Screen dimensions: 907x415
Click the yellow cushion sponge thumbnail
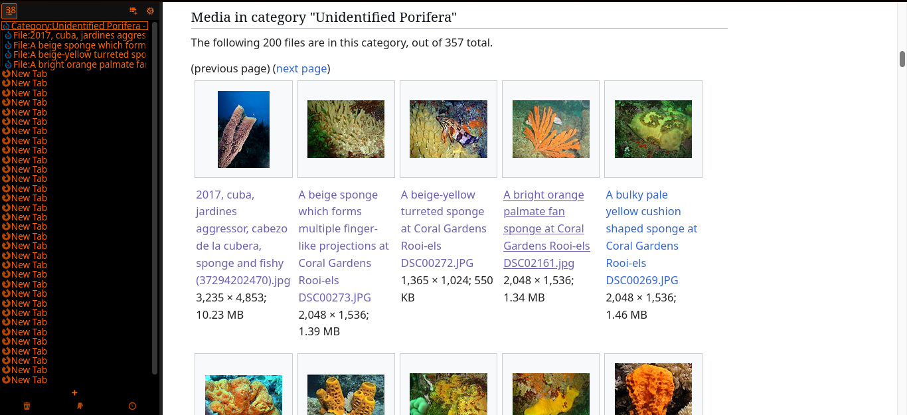[x=653, y=129]
